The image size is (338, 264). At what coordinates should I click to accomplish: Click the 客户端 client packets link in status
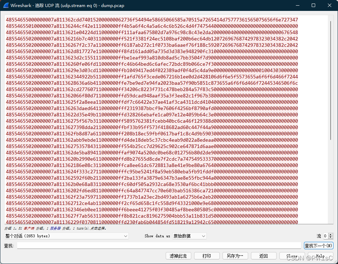tap(29, 228)
